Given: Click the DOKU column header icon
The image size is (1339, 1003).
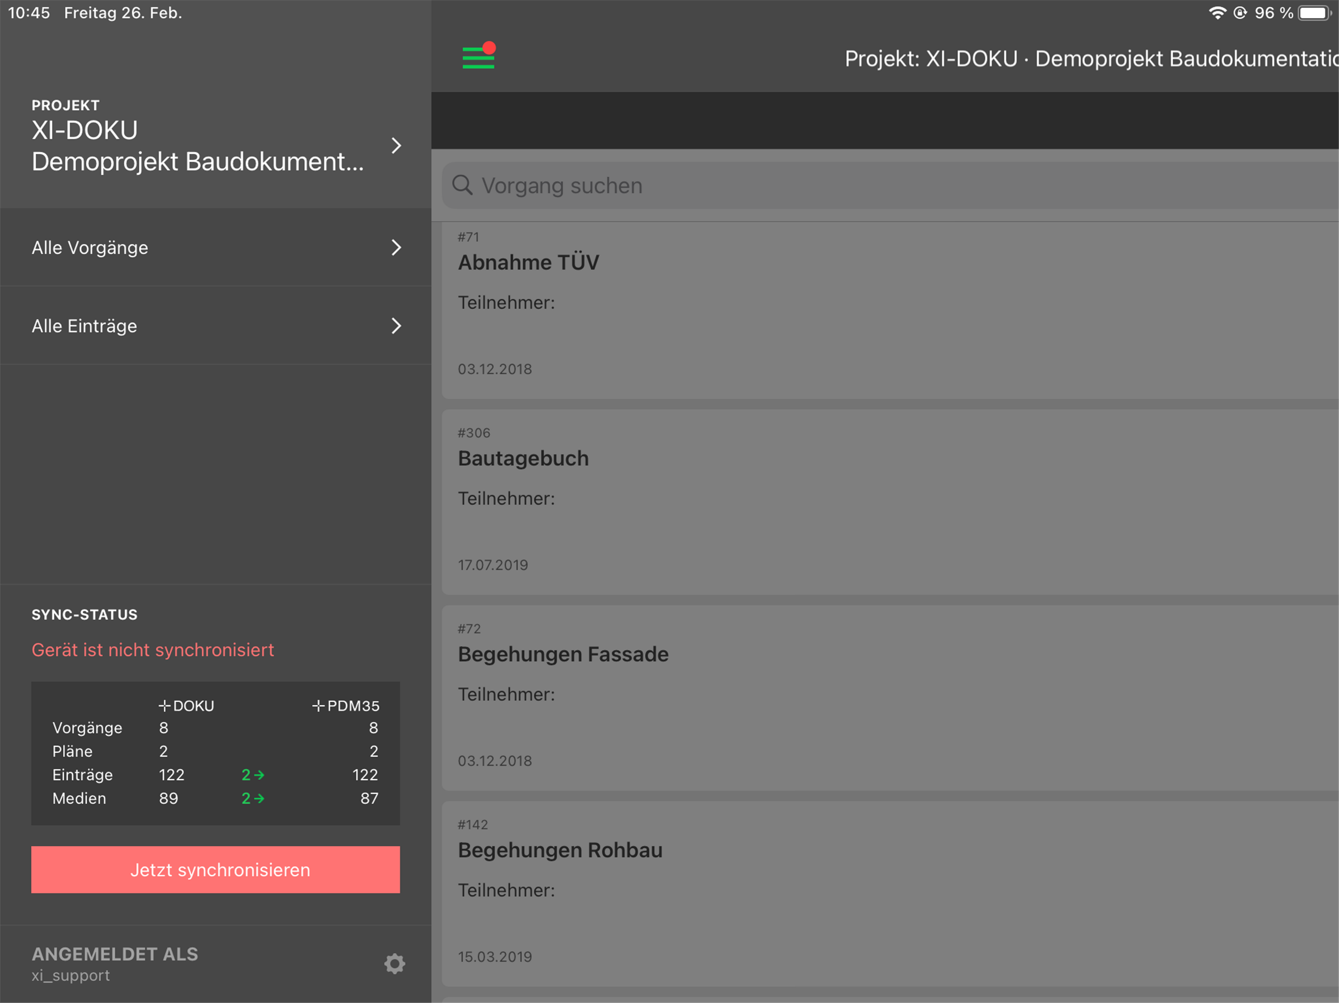Looking at the screenshot, I should click(x=164, y=706).
